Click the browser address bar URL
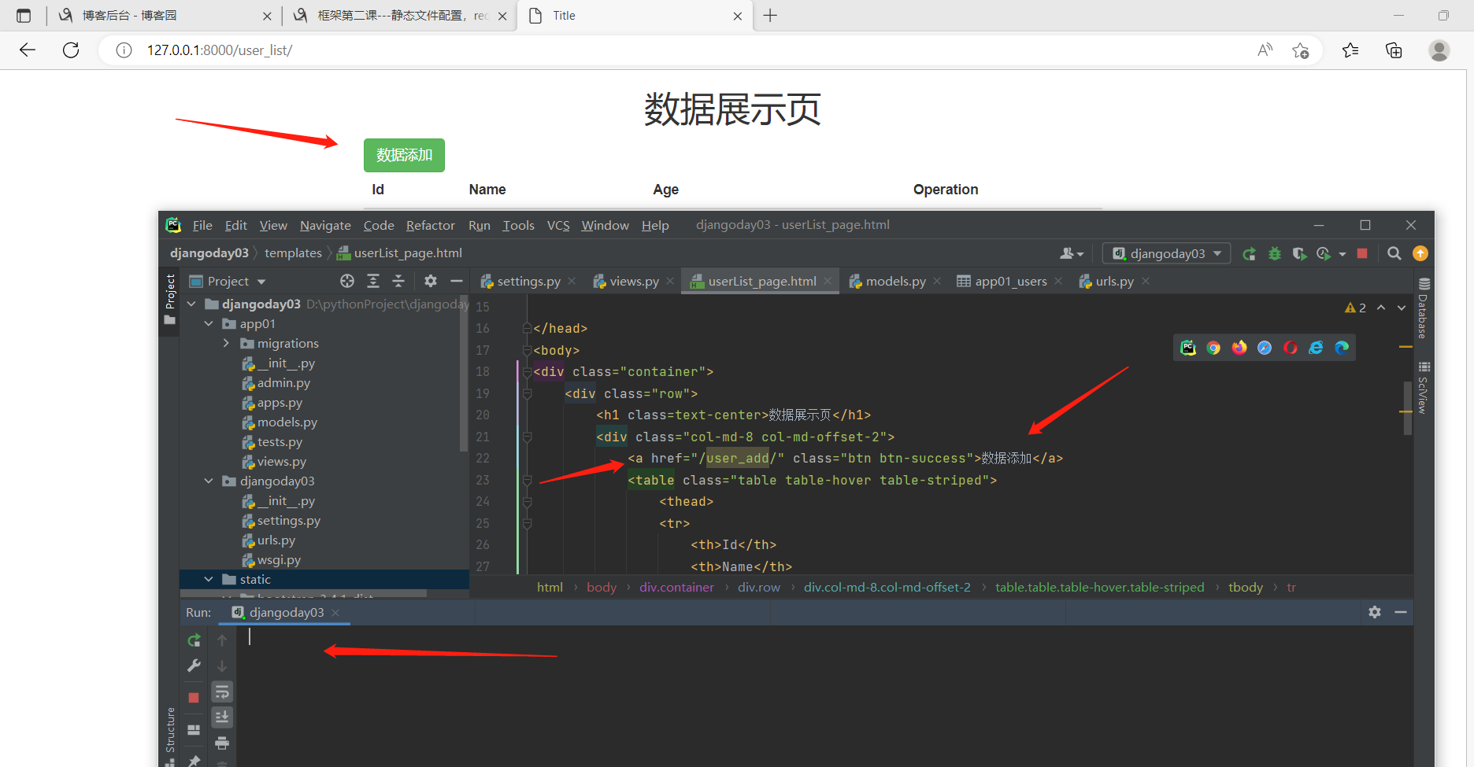This screenshot has height=767, width=1474. pos(220,50)
